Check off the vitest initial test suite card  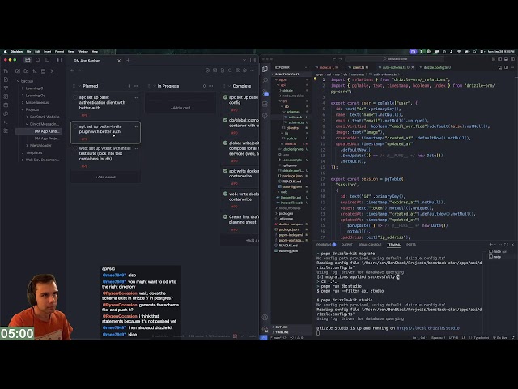point(75,148)
